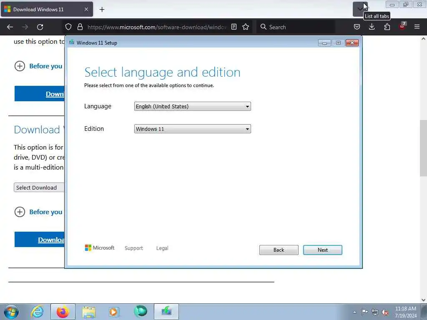This screenshot has width=427, height=320.
Task: Click the scrollbar up arrow
Action: click(x=423, y=39)
